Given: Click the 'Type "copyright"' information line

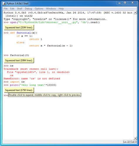Looking at the screenshot, I should [55, 19].
